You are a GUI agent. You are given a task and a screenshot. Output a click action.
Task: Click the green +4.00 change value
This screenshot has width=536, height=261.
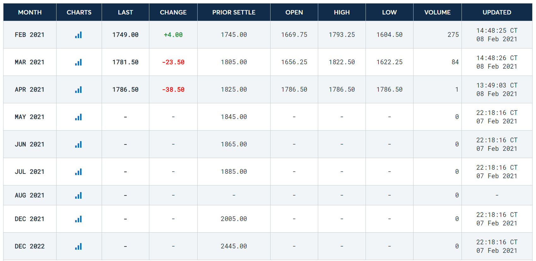tap(173, 35)
